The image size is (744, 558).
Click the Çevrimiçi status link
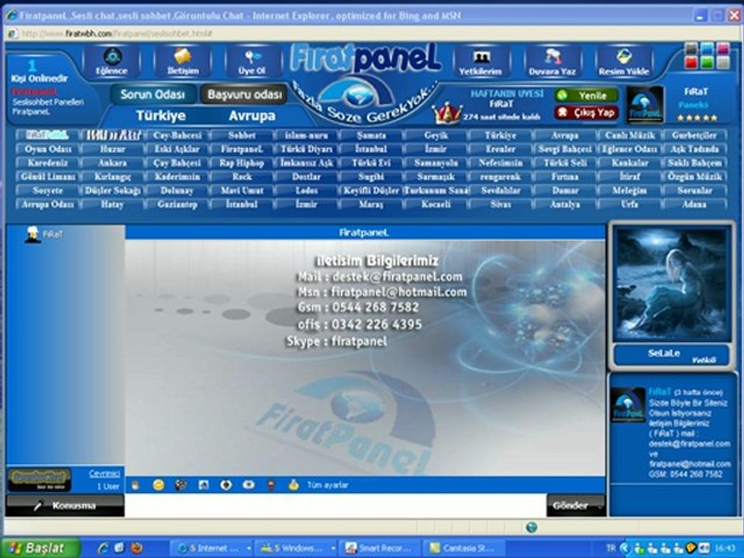[x=105, y=474]
